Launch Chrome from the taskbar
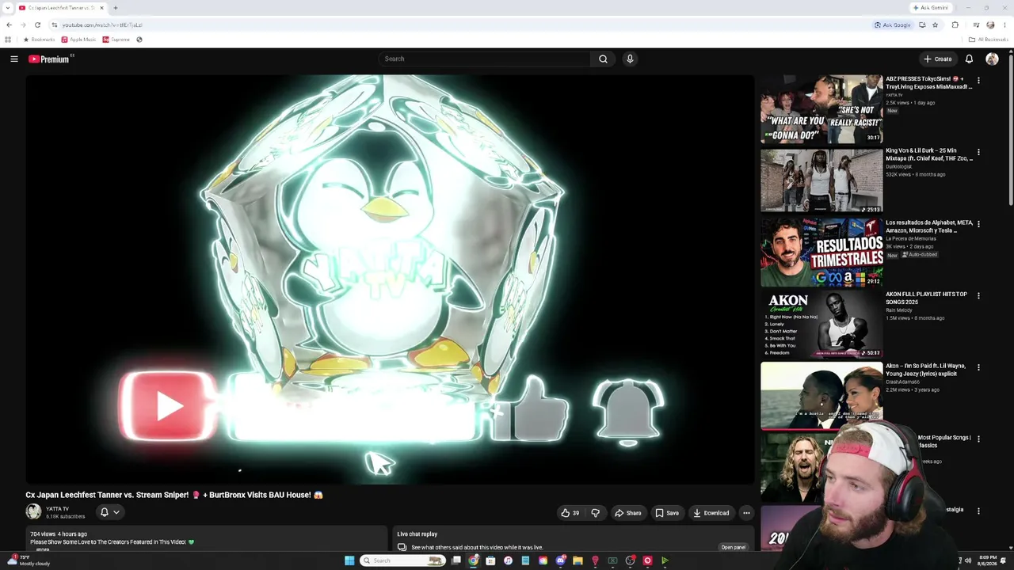This screenshot has height=570, width=1014. (x=473, y=560)
